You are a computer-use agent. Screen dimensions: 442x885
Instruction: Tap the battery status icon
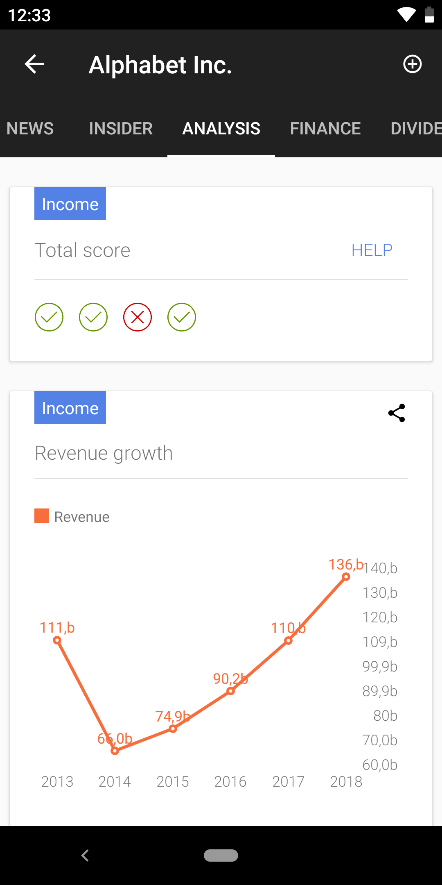tap(429, 15)
